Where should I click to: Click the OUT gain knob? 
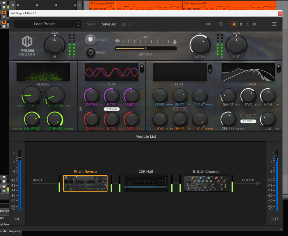(x=236, y=45)
